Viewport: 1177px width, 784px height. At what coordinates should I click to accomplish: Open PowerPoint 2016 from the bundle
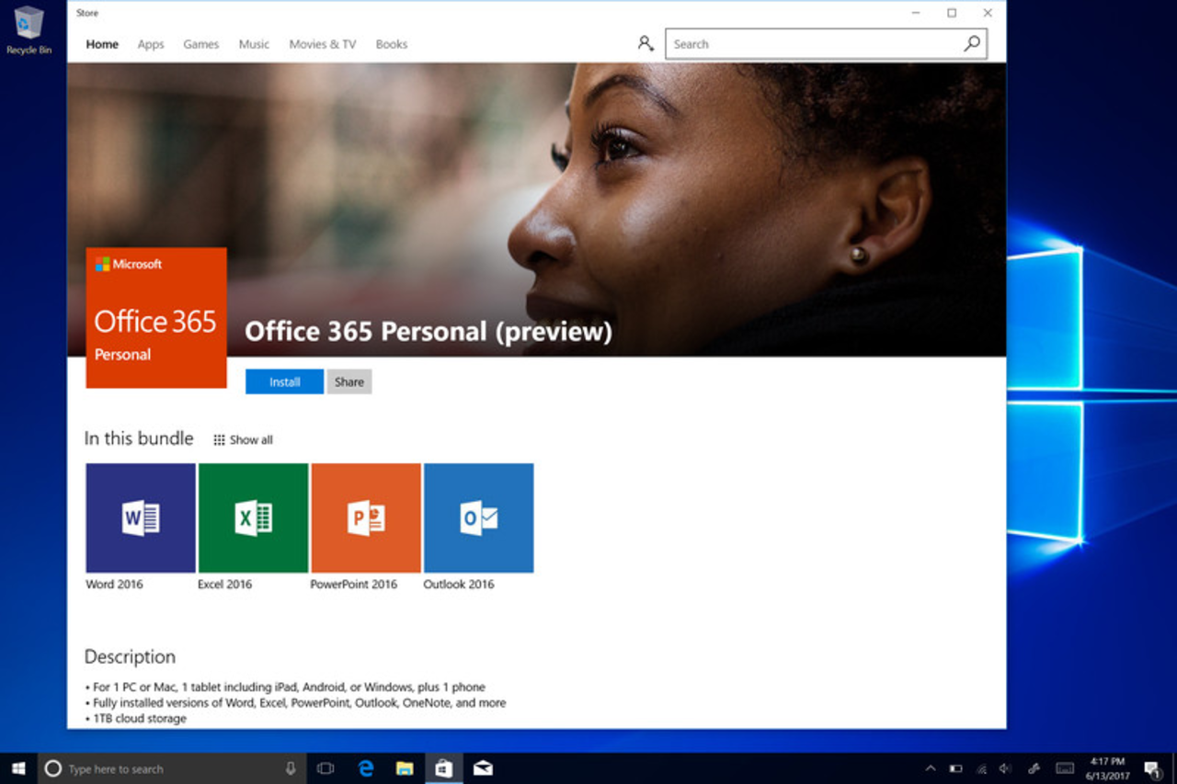pyautogui.click(x=366, y=517)
